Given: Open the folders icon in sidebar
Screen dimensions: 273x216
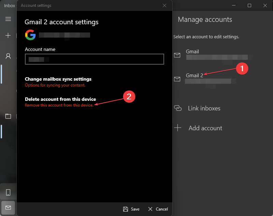Looking at the screenshot, I should click(8, 116).
